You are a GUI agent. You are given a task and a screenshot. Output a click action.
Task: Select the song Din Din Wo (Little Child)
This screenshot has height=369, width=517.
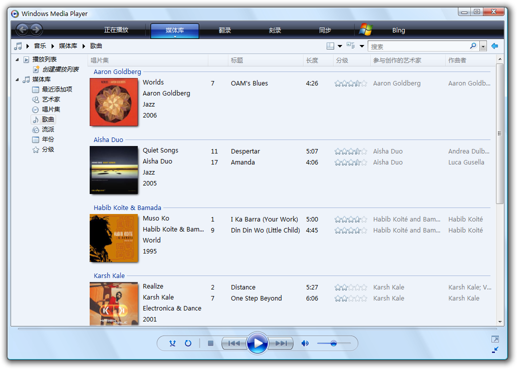tap(266, 230)
